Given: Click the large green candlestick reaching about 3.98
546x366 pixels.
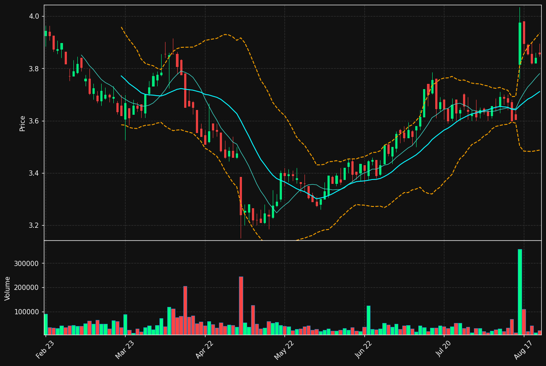Looking at the screenshot, I should tap(520, 43).
